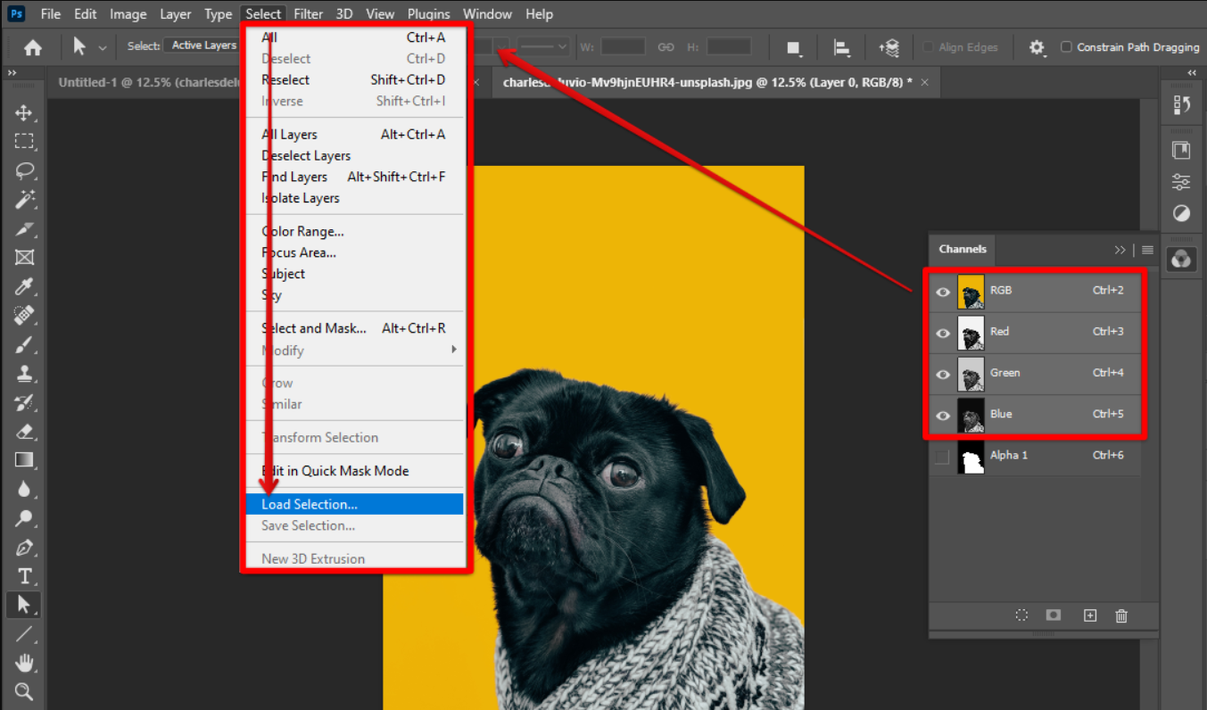Click the Home button
The width and height of the screenshot is (1207, 710).
(32, 46)
